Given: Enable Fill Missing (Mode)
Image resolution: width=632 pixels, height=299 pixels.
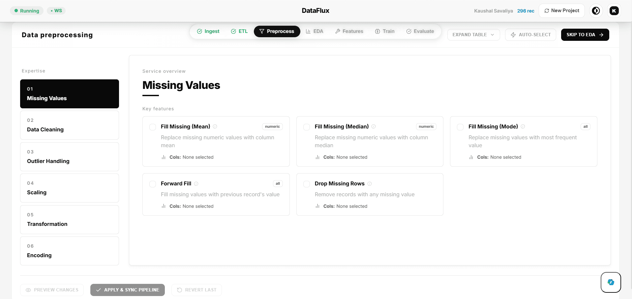Looking at the screenshot, I should pos(460,127).
